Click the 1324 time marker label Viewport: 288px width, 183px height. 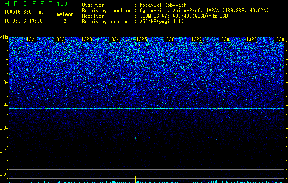pos(114,39)
